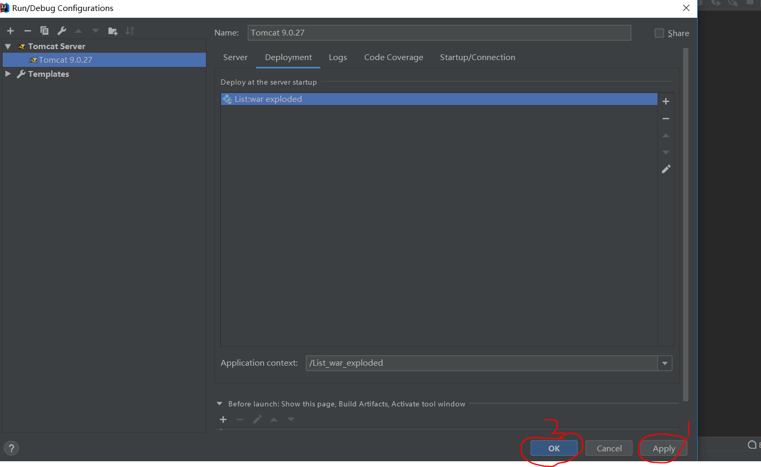Select the Tomcat Server tree item
The width and height of the screenshot is (761, 467).
pyautogui.click(x=56, y=46)
